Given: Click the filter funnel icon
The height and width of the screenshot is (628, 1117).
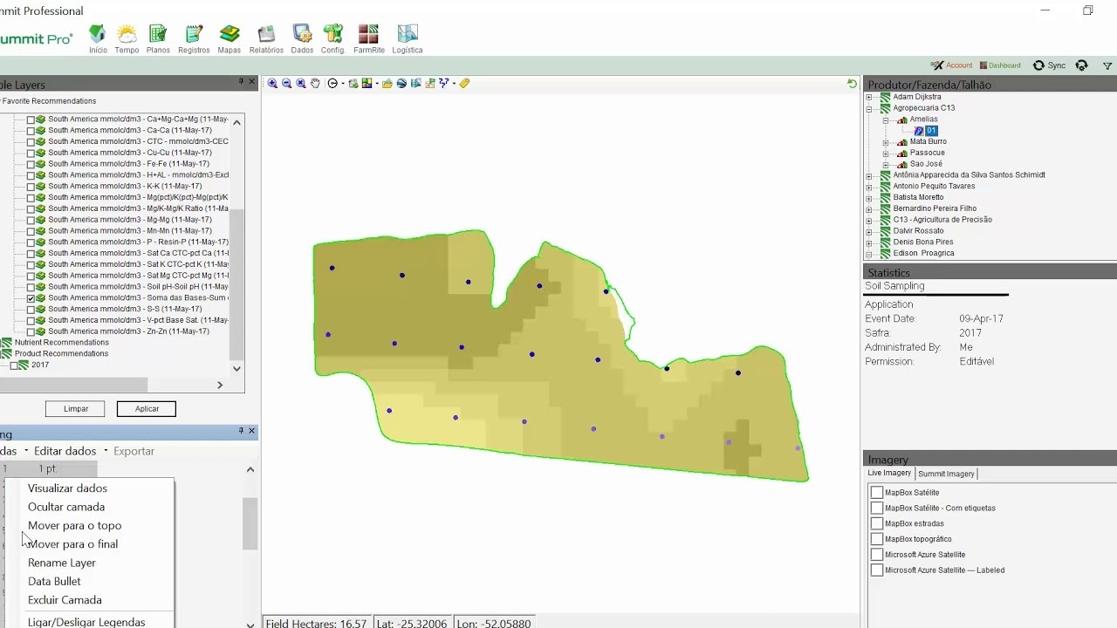Looking at the screenshot, I should pyautogui.click(x=1107, y=65).
